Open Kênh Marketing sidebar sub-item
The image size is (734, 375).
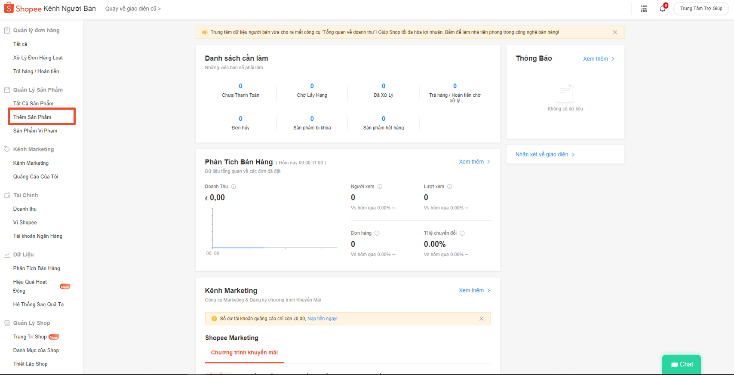pos(31,163)
